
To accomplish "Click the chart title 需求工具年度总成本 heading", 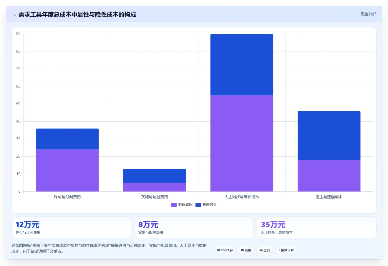I will [x=77, y=14].
